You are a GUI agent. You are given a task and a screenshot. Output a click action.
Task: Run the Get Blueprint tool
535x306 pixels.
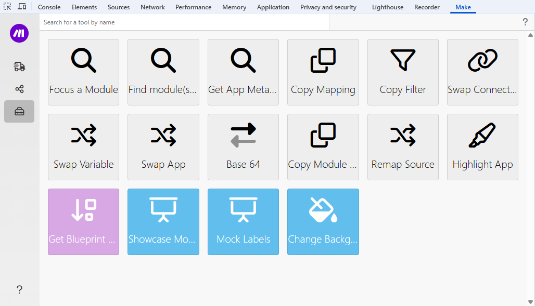click(83, 222)
